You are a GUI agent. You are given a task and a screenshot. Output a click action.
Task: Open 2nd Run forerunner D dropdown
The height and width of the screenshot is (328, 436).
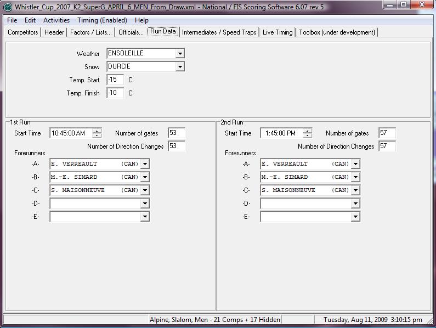[355, 203]
